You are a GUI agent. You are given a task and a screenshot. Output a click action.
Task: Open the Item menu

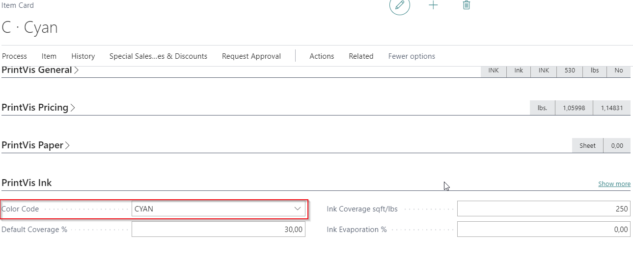(x=49, y=56)
